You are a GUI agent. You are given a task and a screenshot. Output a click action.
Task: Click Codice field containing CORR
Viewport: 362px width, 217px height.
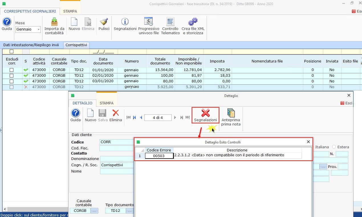(117, 142)
